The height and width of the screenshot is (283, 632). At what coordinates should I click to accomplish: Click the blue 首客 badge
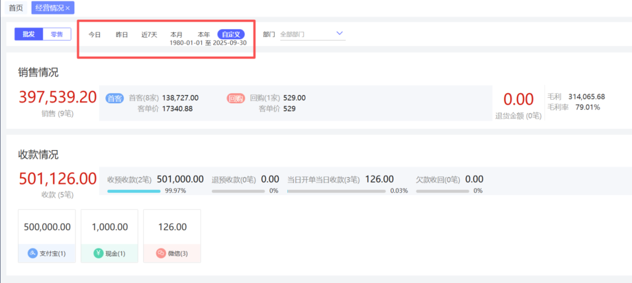pos(115,98)
